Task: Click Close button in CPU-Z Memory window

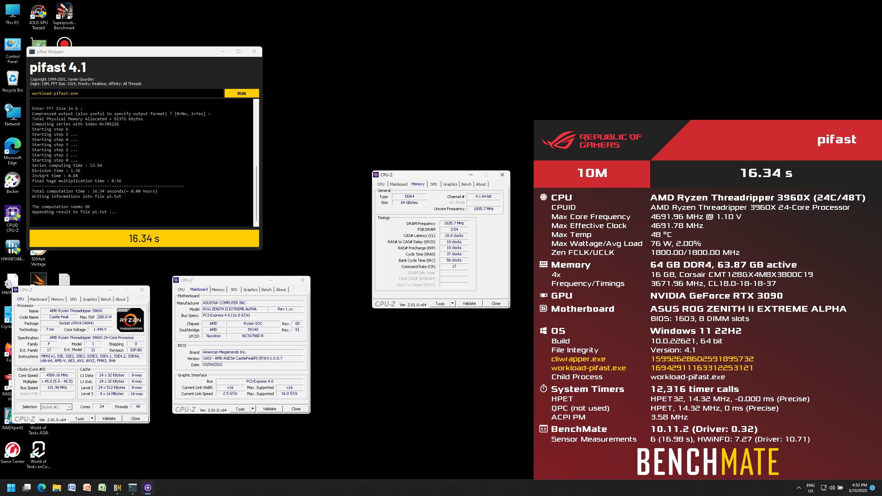Action: coord(496,303)
